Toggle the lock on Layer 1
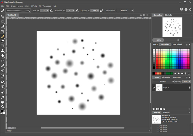193x136 pixels. coord(190,88)
